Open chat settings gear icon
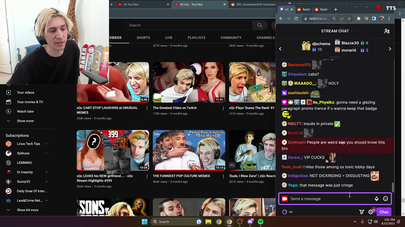 [371, 212]
